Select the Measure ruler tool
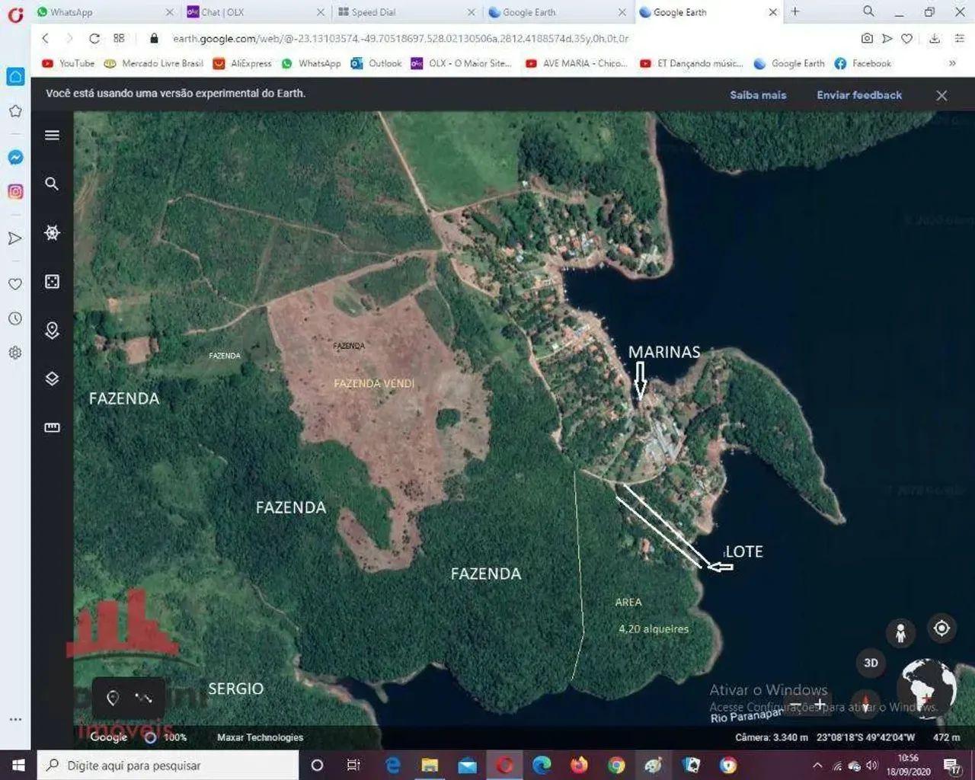This screenshot has width=975, height=780. 52,427
